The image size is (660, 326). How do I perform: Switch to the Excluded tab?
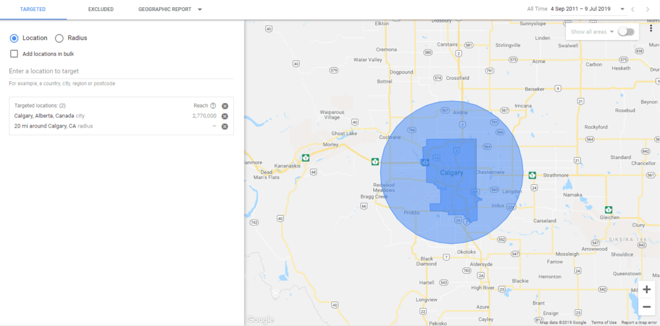(x=101, y=10)
